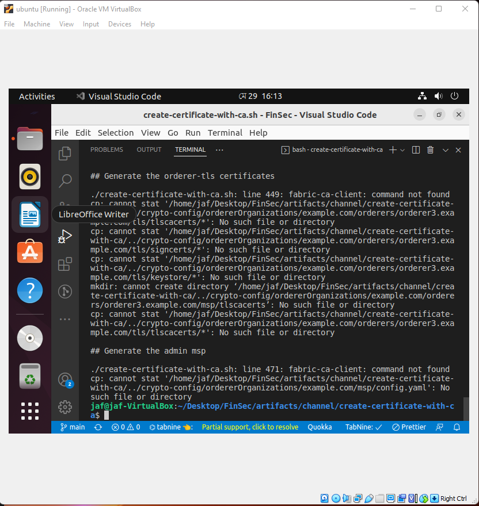Viewport: 479px width, 506px height.
Task: Open the Ubuntu Software Center from dock
Action: [x=29, y=251]
